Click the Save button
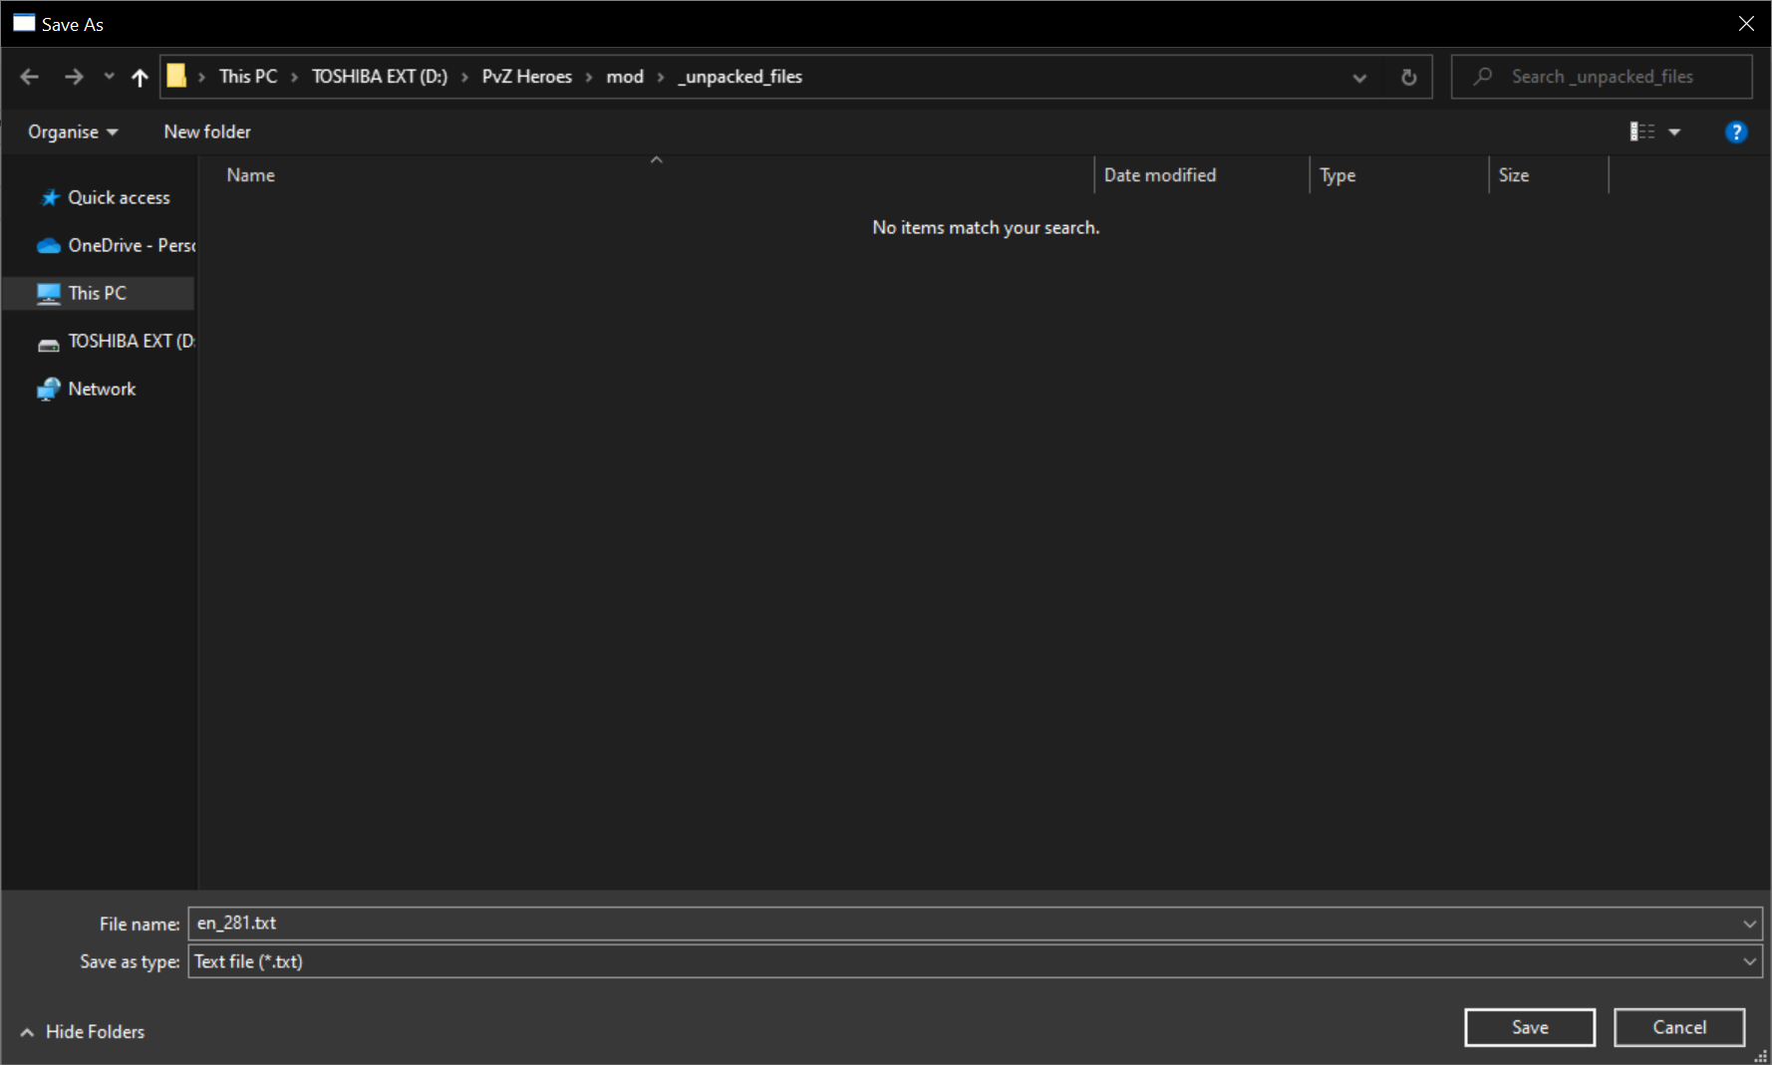Screen dimensions: 1772x1065 (x=1530, y=1027)
